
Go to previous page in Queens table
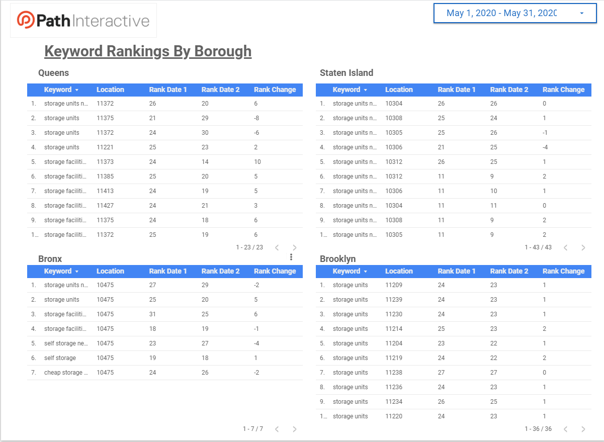coord(277,247)
